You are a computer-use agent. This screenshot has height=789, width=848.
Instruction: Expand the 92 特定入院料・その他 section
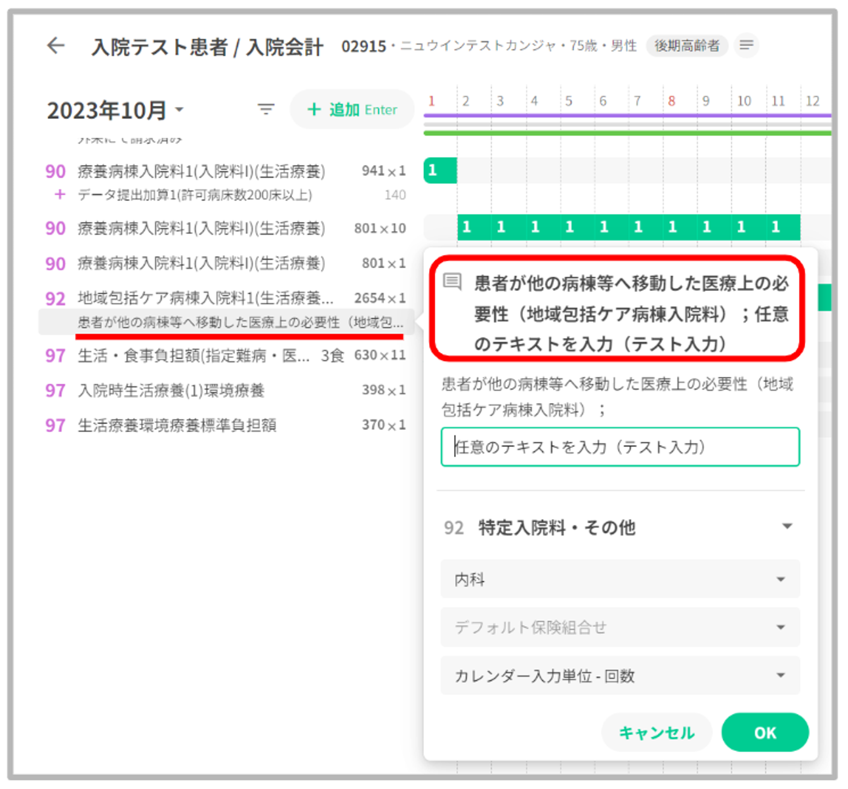coord(787,526)
